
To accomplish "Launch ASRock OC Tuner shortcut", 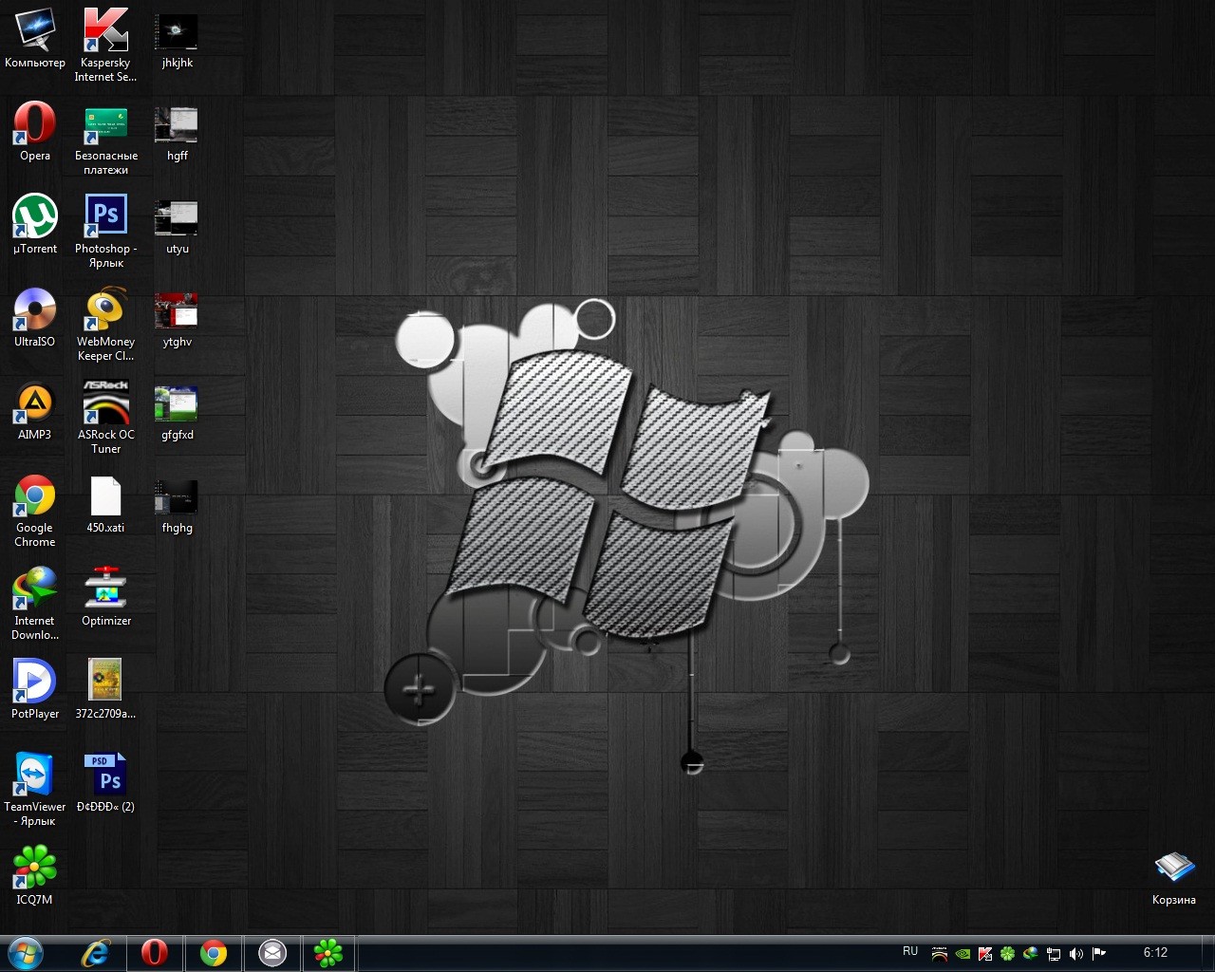I will pyautogui.click(x=105, y=417).
